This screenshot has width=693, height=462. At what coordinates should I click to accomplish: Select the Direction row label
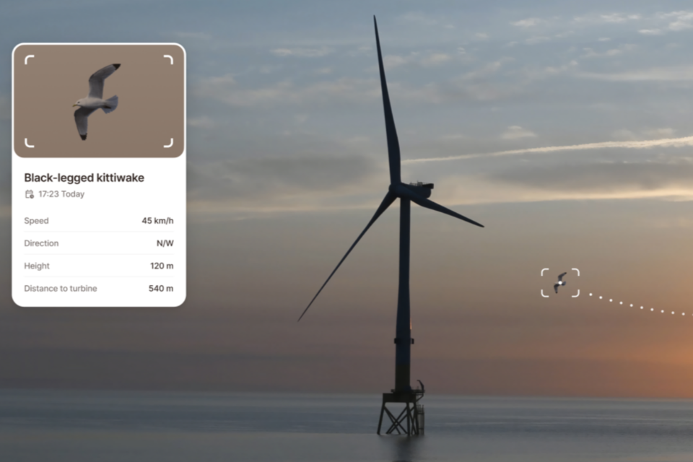click(41, 243)
